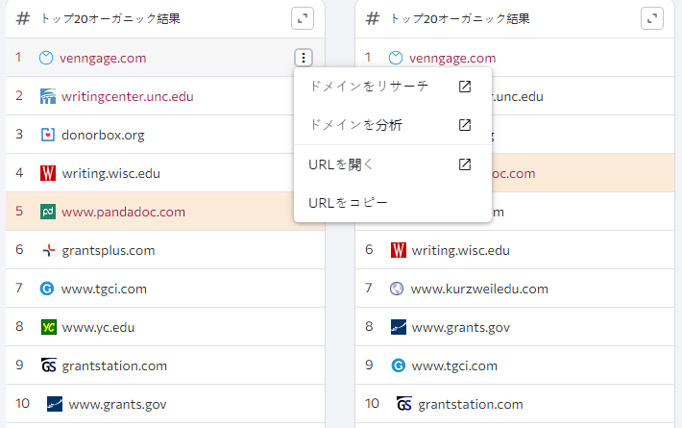
Task: Click GS favicon in right list
Action: (x=404, y=404)
